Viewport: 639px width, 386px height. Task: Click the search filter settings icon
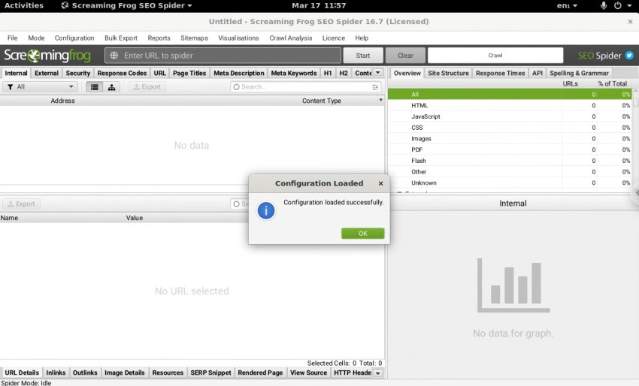[x=375, y=87]
